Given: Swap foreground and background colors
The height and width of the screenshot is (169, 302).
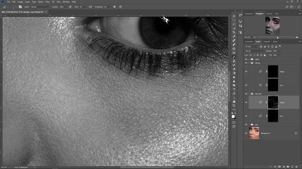Looking at the screenshot, I should click(235, 114).
